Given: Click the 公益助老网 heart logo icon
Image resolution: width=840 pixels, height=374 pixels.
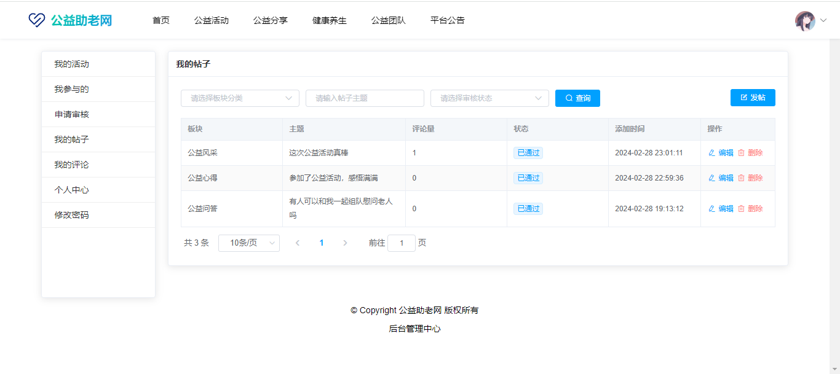Looking at the screenshot, I should tap(37, 20).
